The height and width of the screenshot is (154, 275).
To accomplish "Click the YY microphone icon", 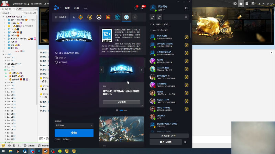I will [14, 145].
